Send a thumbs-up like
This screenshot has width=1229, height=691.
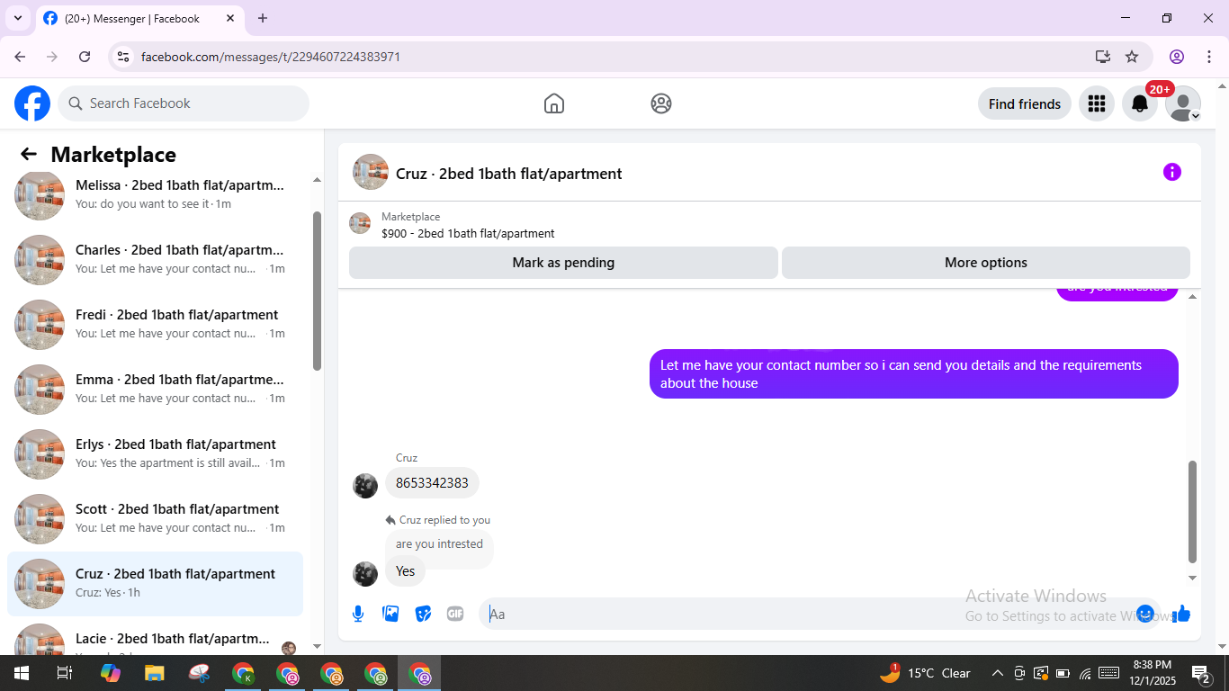tap(1182, 614)
